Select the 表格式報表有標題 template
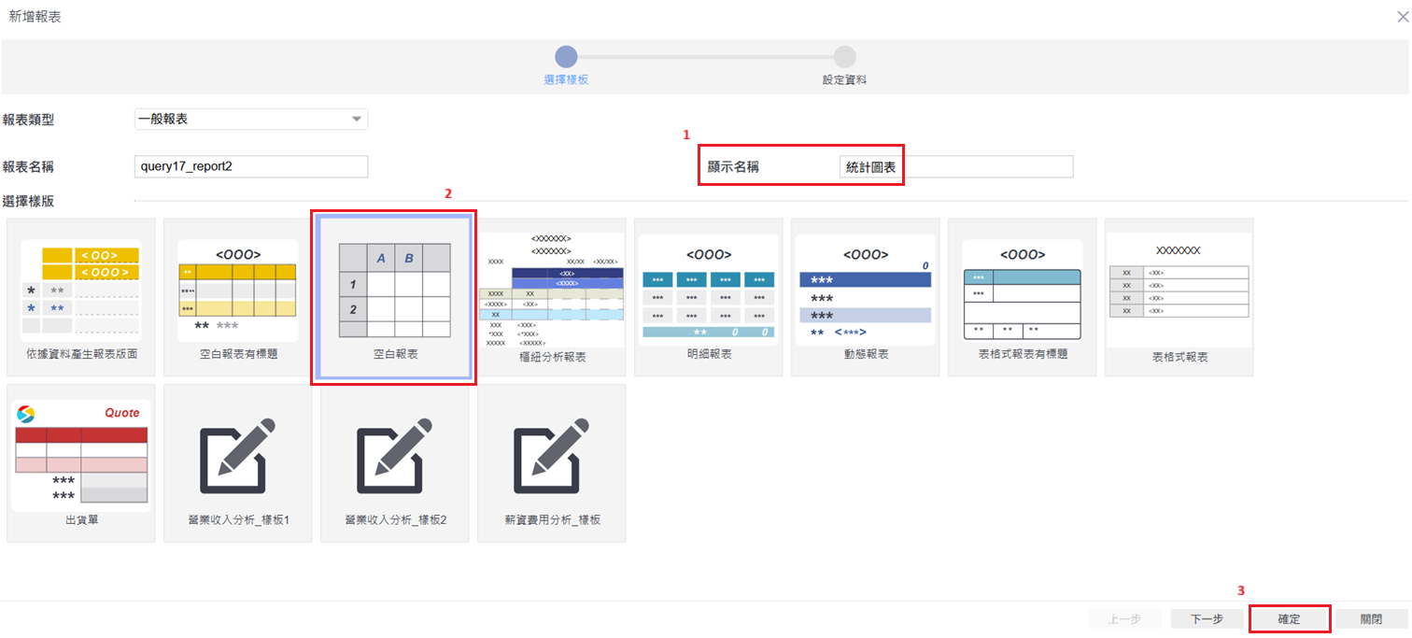1412x638 pixels. click(x=1023, y=291)
